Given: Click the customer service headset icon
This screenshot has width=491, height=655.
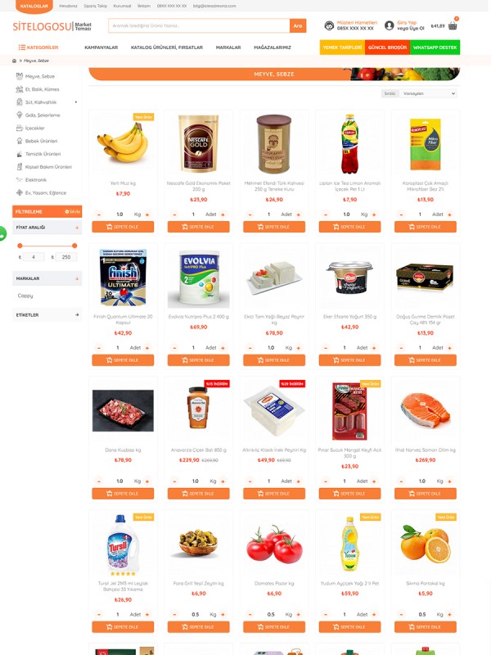Looking at the screenshot, I should point(329,25).
